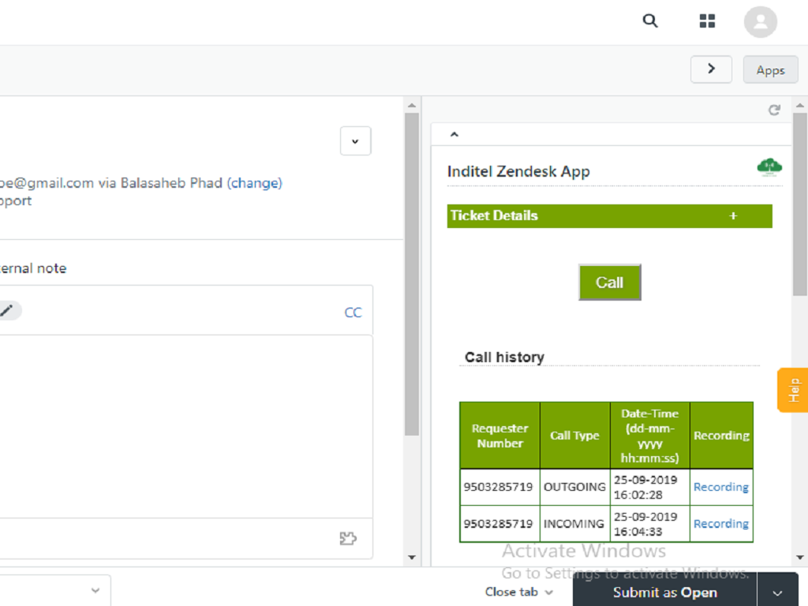808x606 pixels.
Task: Open Recording link for the INCOMING call
Action: coord(720,524)
